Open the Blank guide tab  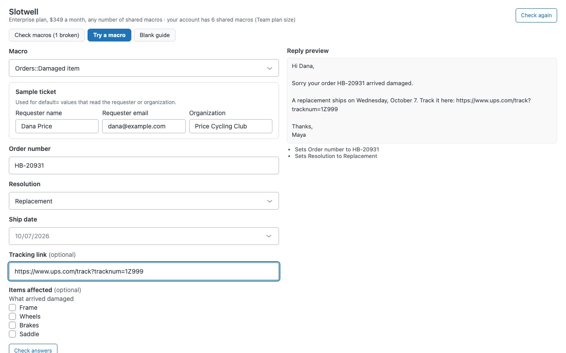[155, 35]
